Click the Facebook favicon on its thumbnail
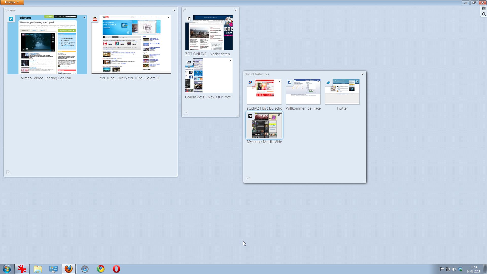This screenshot has width=487, height=274. pyautogui.click(x=289, y=82)
